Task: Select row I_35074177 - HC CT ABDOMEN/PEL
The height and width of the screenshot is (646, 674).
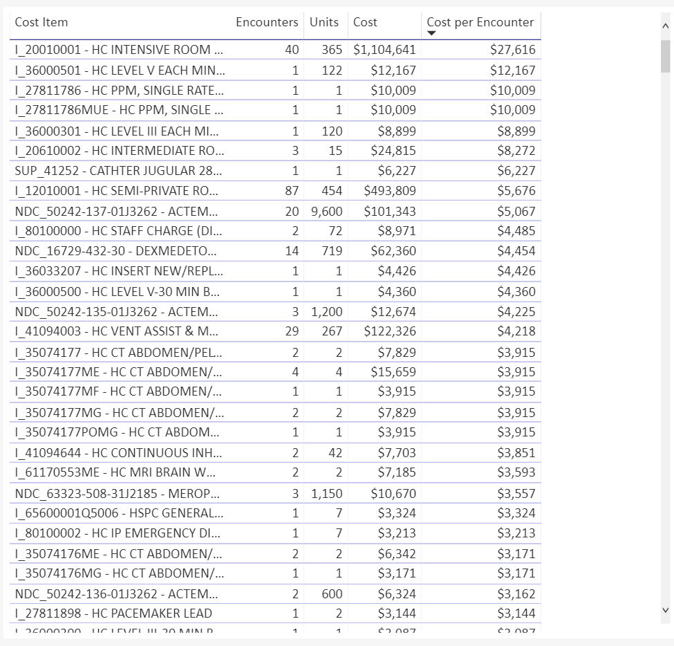Action: click(275, 352)
